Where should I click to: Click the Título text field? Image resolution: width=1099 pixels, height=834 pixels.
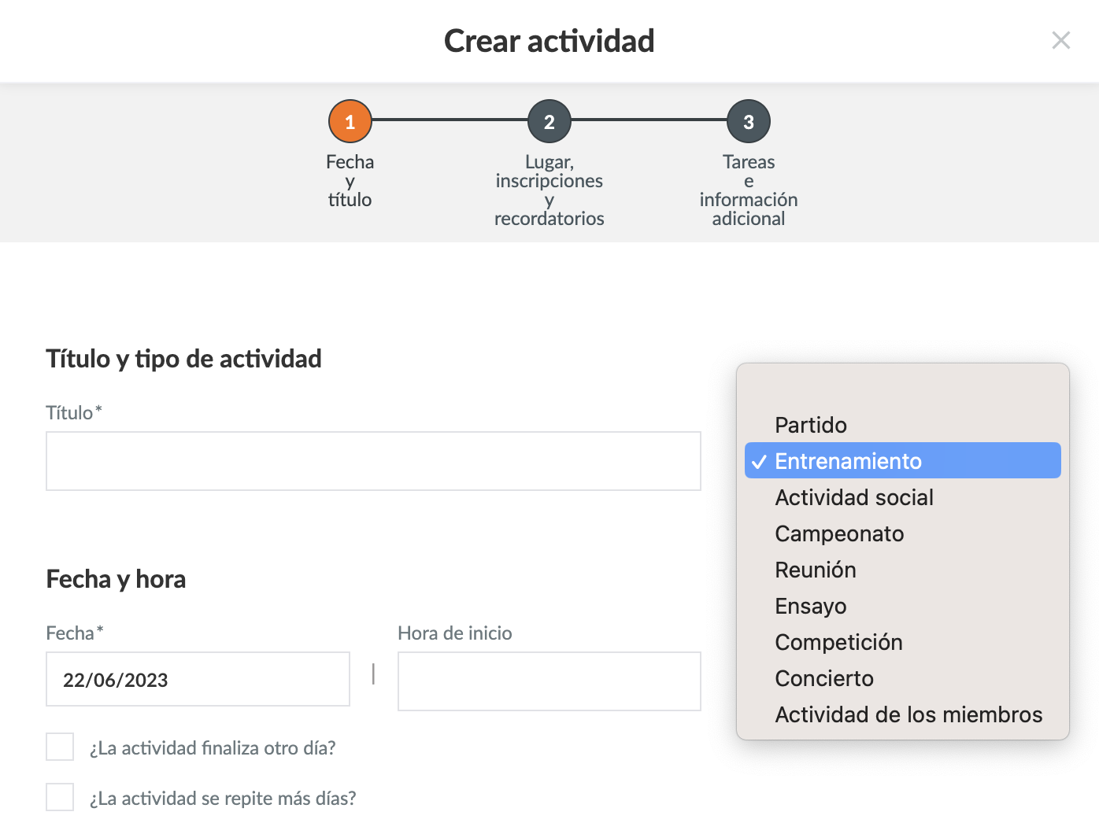click(373, 461)
